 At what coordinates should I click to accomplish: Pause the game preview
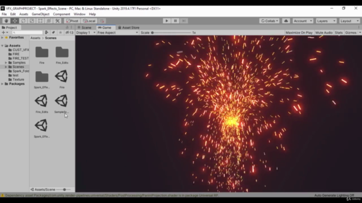click(x=175, y=21)
